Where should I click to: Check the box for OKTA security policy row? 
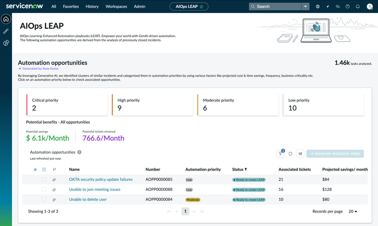click(44, 179)
